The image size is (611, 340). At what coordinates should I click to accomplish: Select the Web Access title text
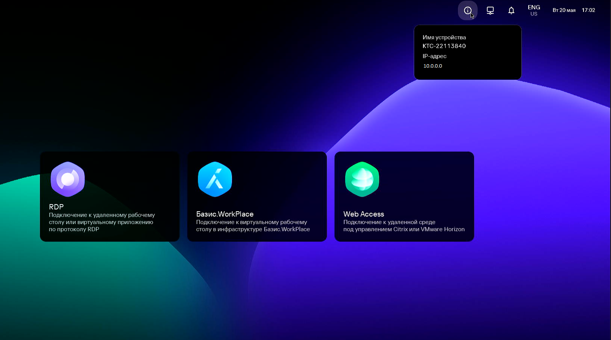(x=363, y=214)
